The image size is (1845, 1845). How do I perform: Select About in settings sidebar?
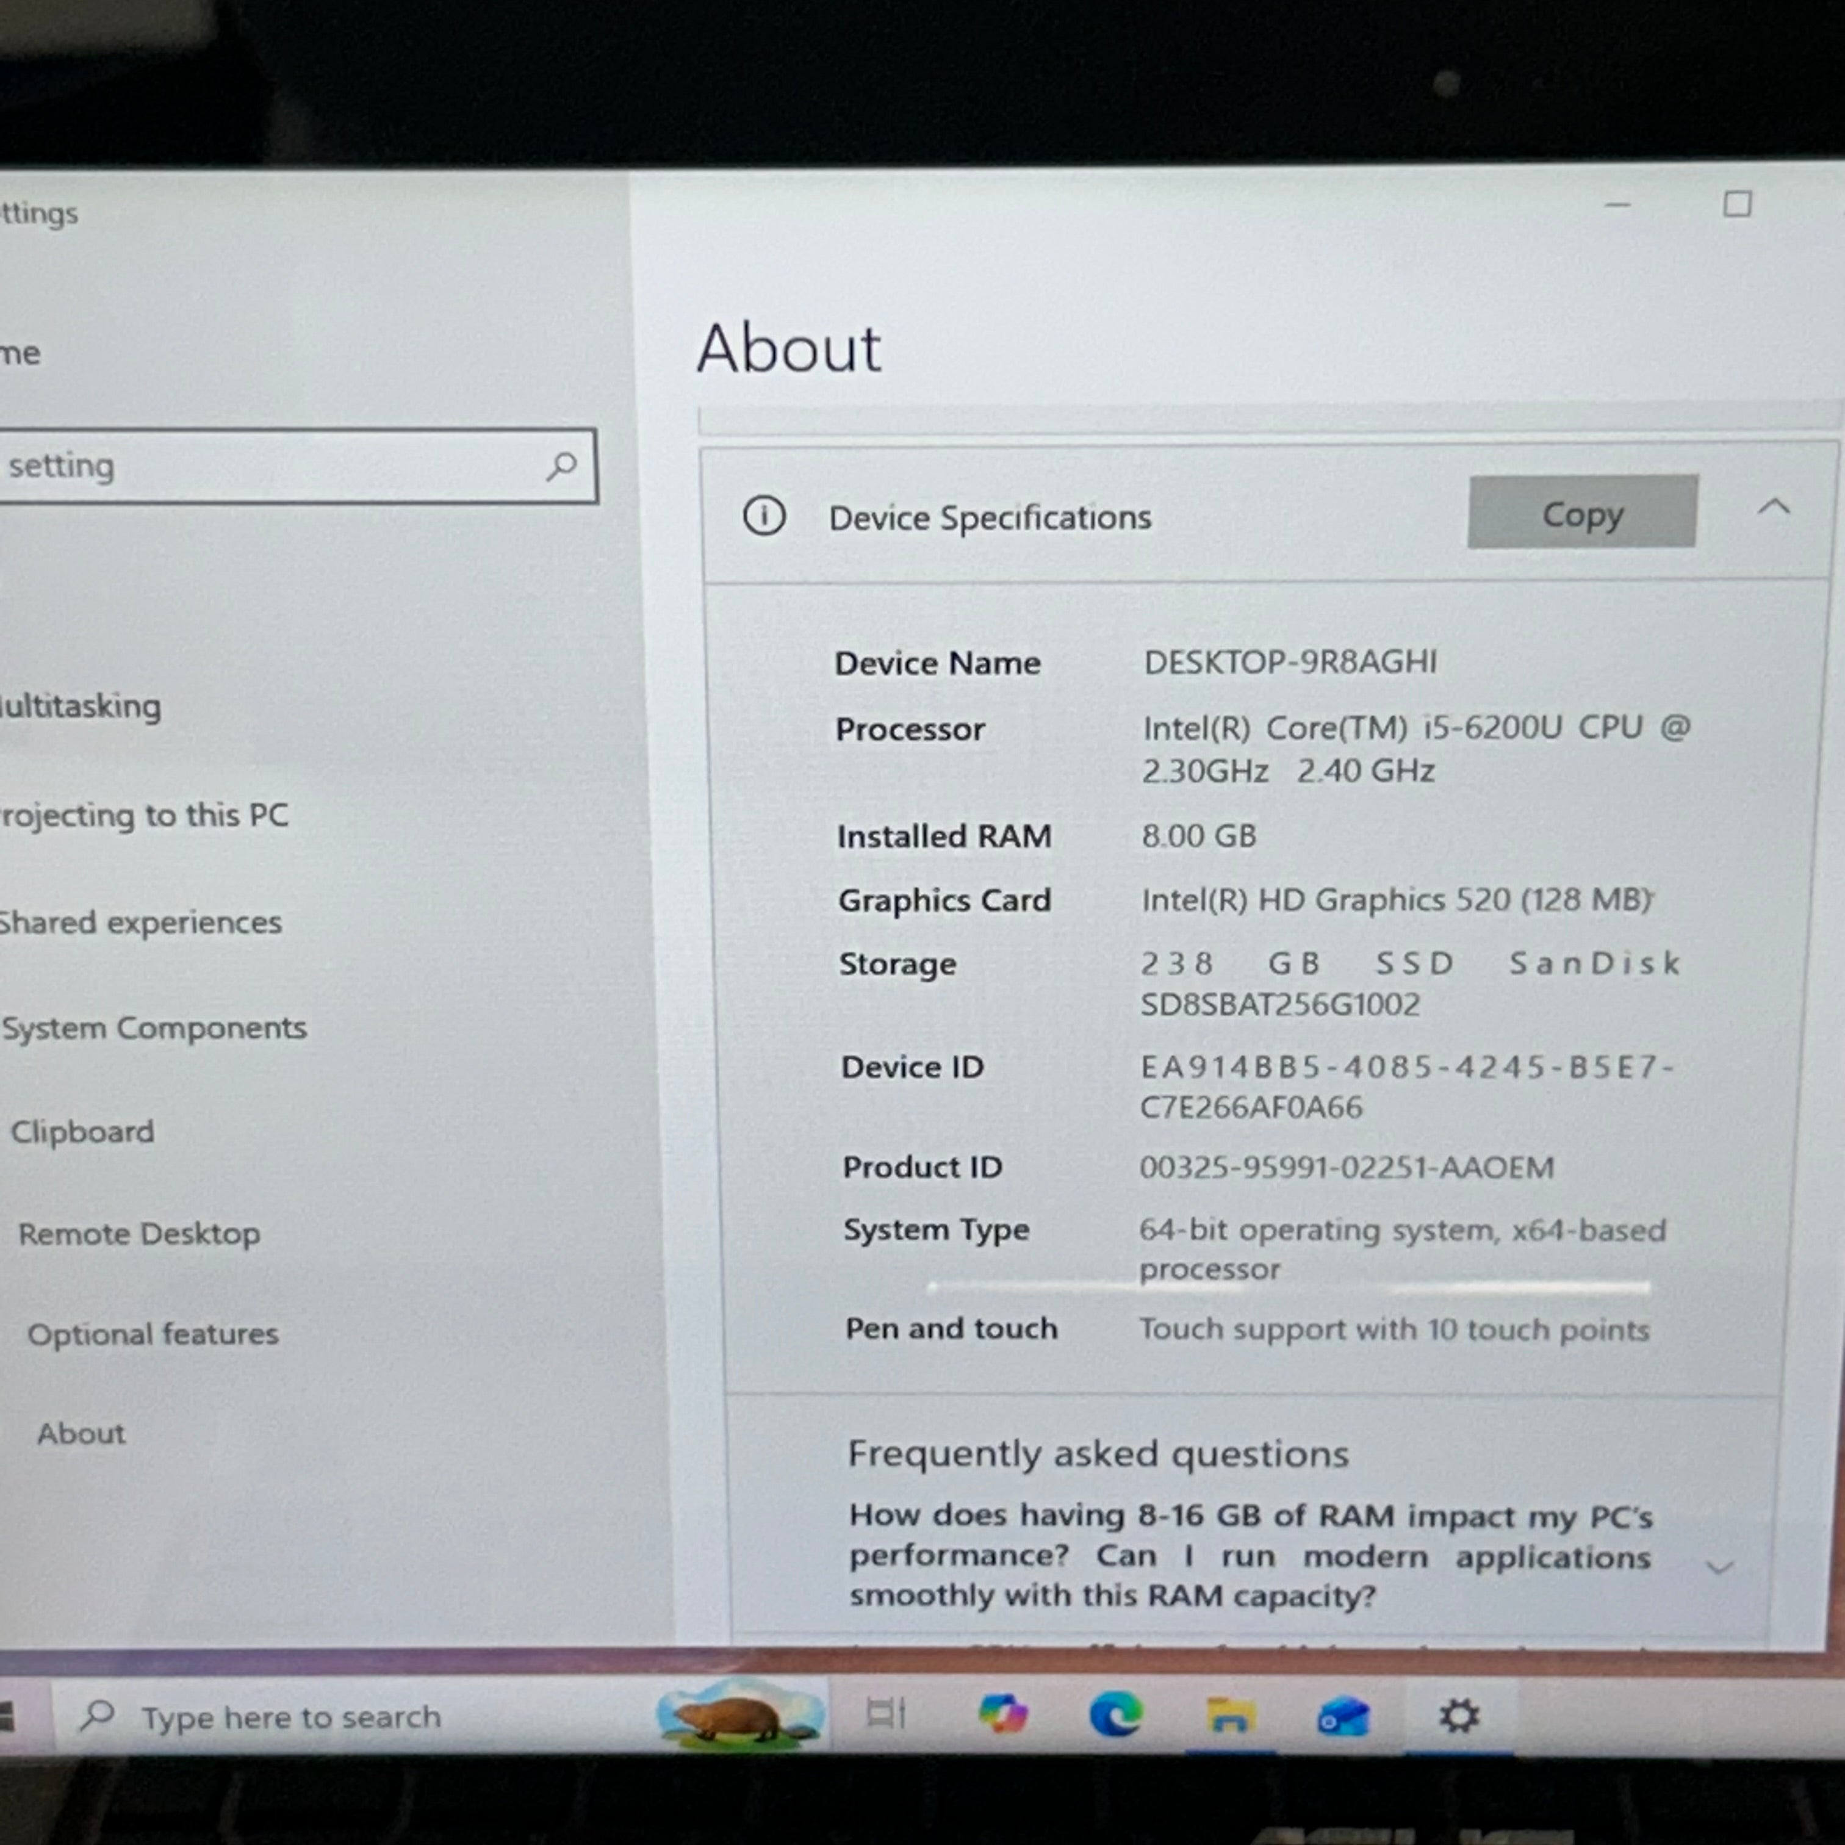point(81,1433)
